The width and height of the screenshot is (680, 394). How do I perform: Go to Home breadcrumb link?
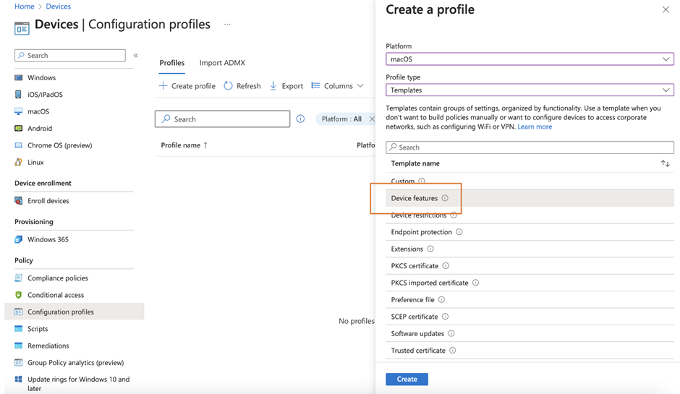25,7
